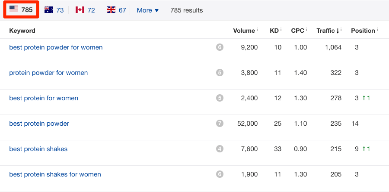This screenshot has height=192, width=389.
Task: Click badge 6 beside best protein shakes for women
Action: [x=220, y=174]
